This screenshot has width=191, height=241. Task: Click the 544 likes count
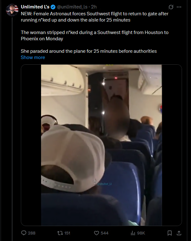[x=105, y=233]
